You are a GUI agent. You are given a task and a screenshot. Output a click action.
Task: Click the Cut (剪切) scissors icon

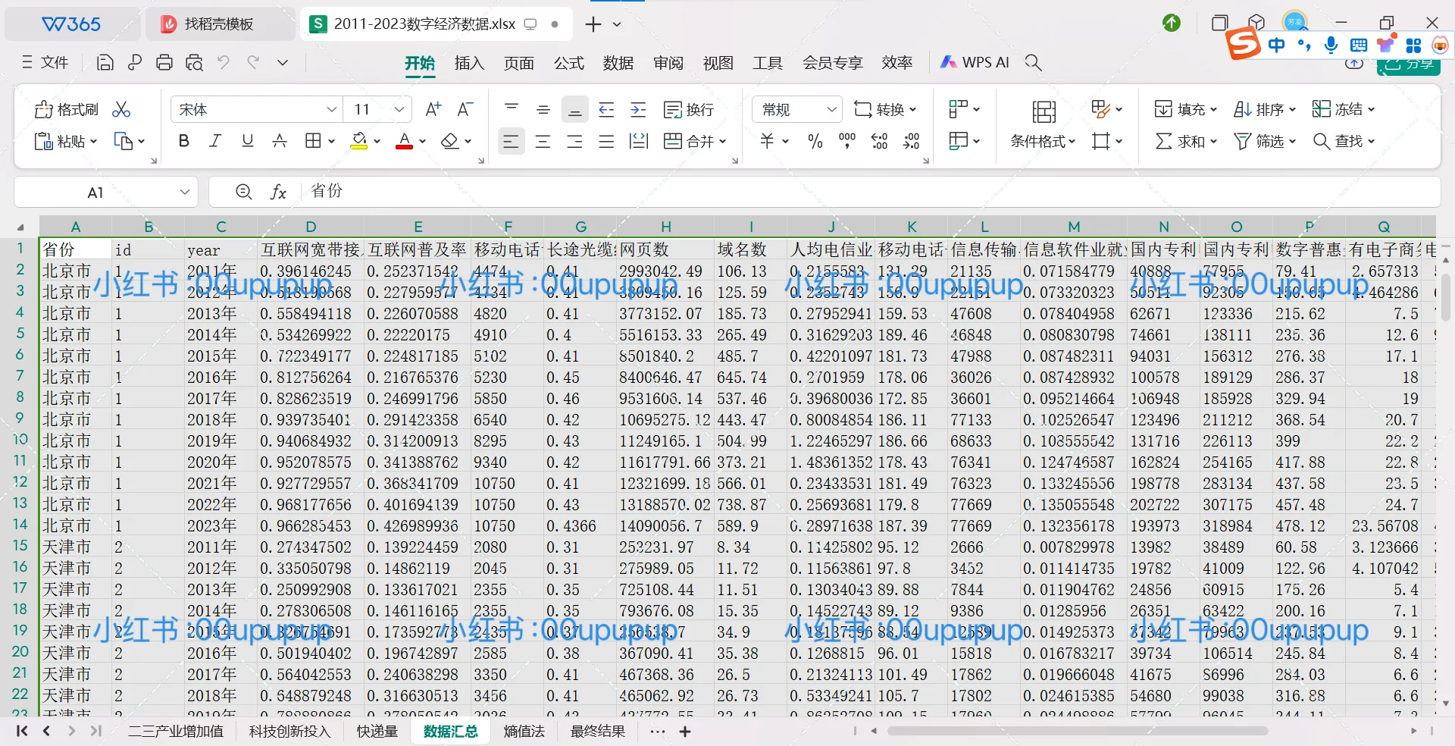[121, 109]
